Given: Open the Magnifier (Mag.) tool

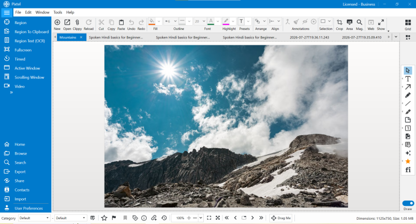Looking at the screenshot, I should click(359, 25).
